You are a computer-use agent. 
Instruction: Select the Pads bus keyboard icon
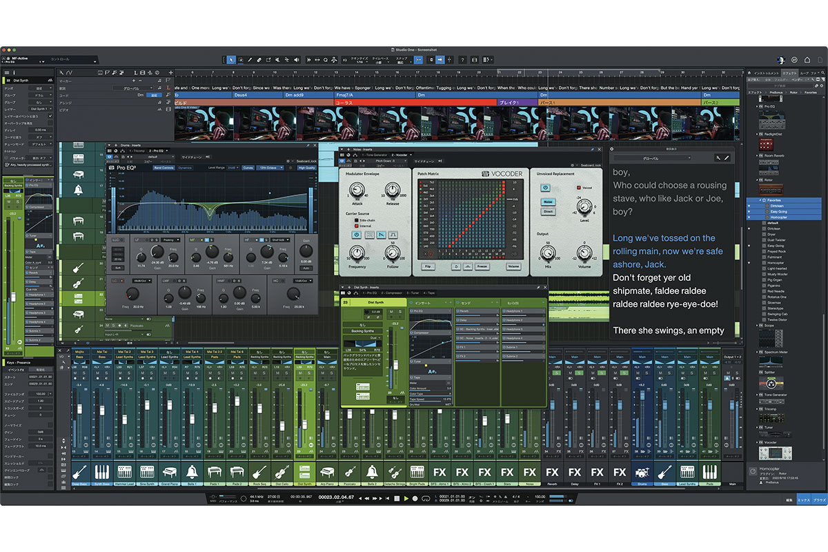709,473
